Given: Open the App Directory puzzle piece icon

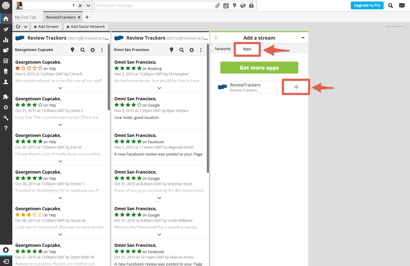Looking at the screenshot, I should 6,97.
